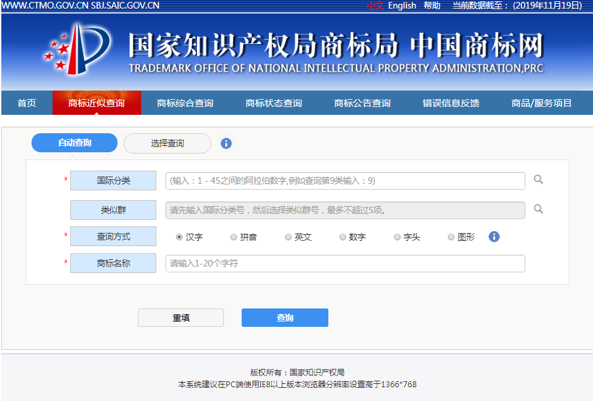Click the 商标名称 input field

(345, 263)
